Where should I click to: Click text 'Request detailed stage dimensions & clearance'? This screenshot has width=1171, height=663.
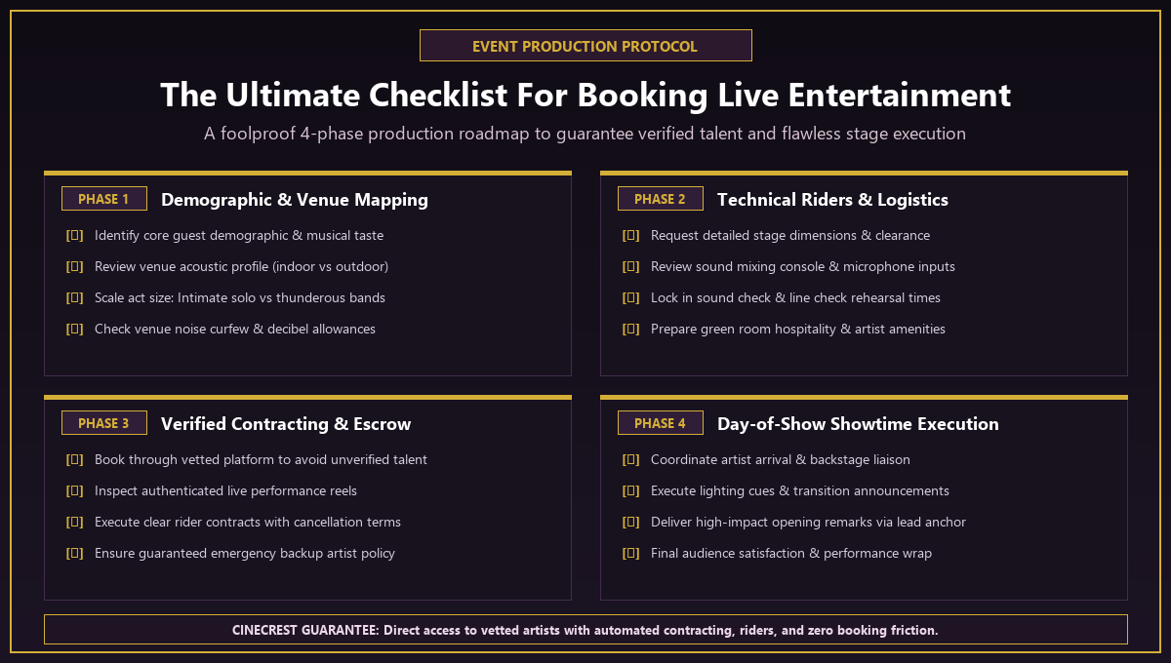coord(790,236)
